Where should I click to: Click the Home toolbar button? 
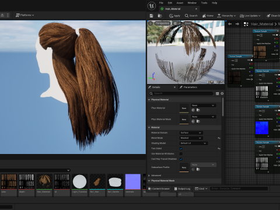[x=208, y=16]
